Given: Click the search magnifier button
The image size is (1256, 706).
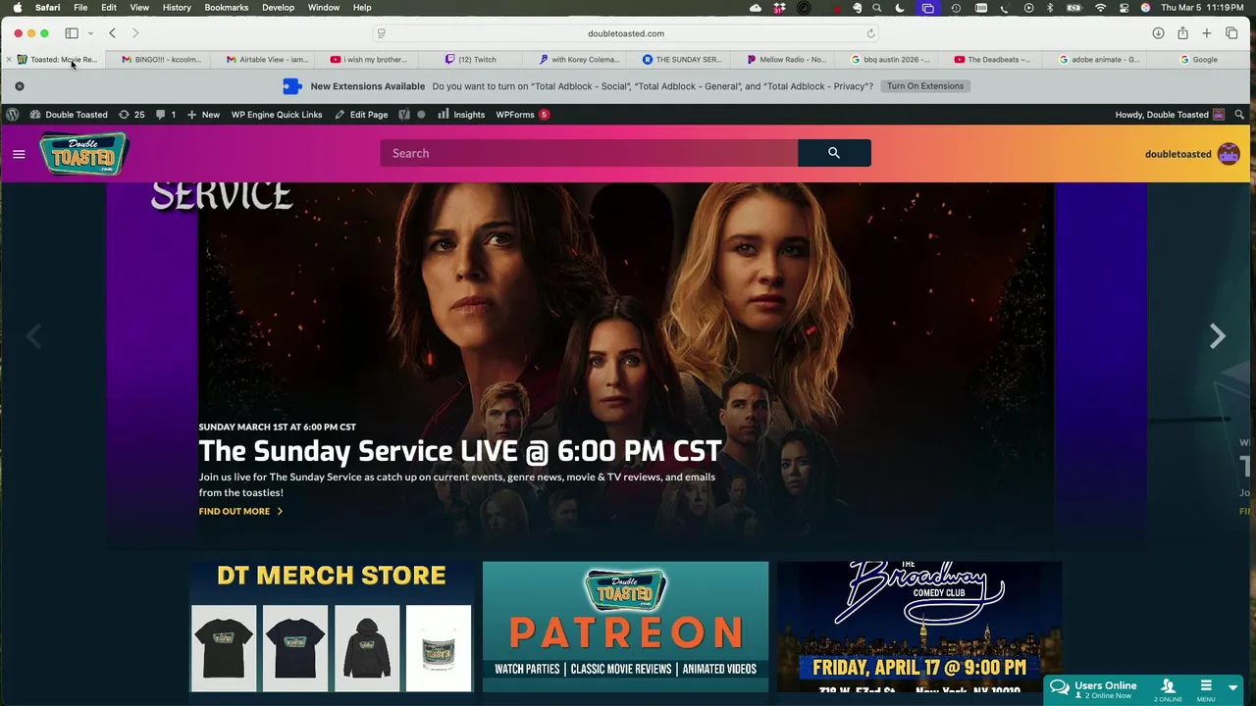Looking at the screenshot, I should pos(834,153).
